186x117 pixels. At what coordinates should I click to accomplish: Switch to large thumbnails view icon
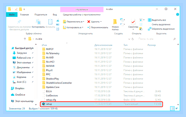177,108
